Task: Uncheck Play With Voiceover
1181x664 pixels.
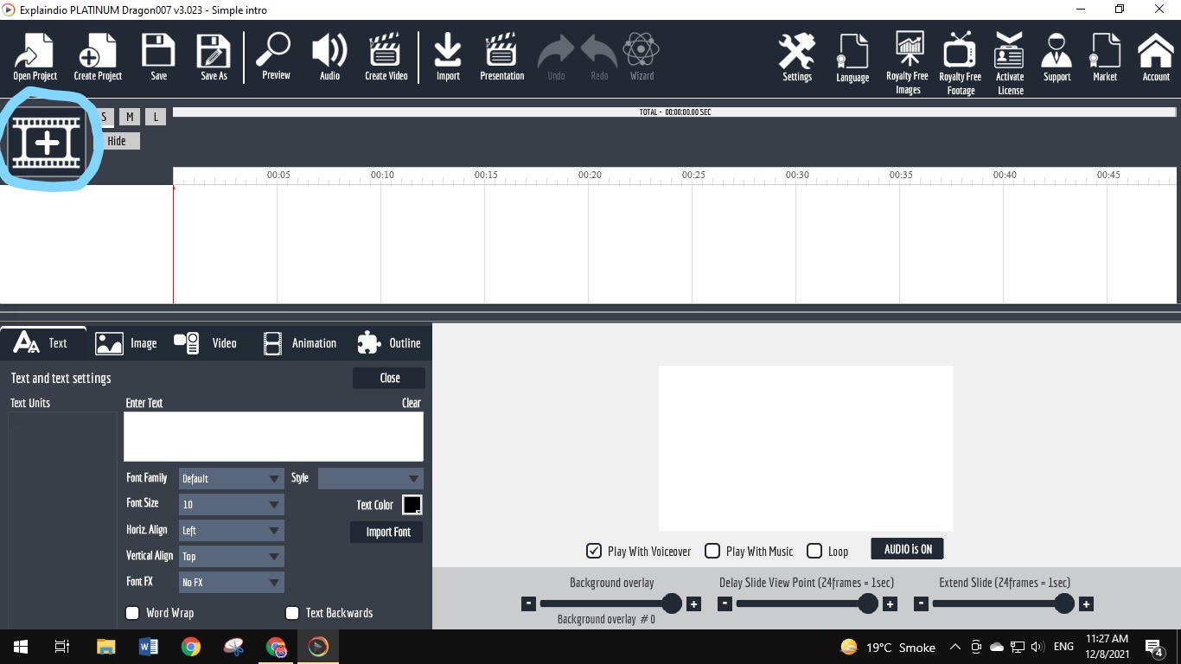Action: click(x=594, y=551)
